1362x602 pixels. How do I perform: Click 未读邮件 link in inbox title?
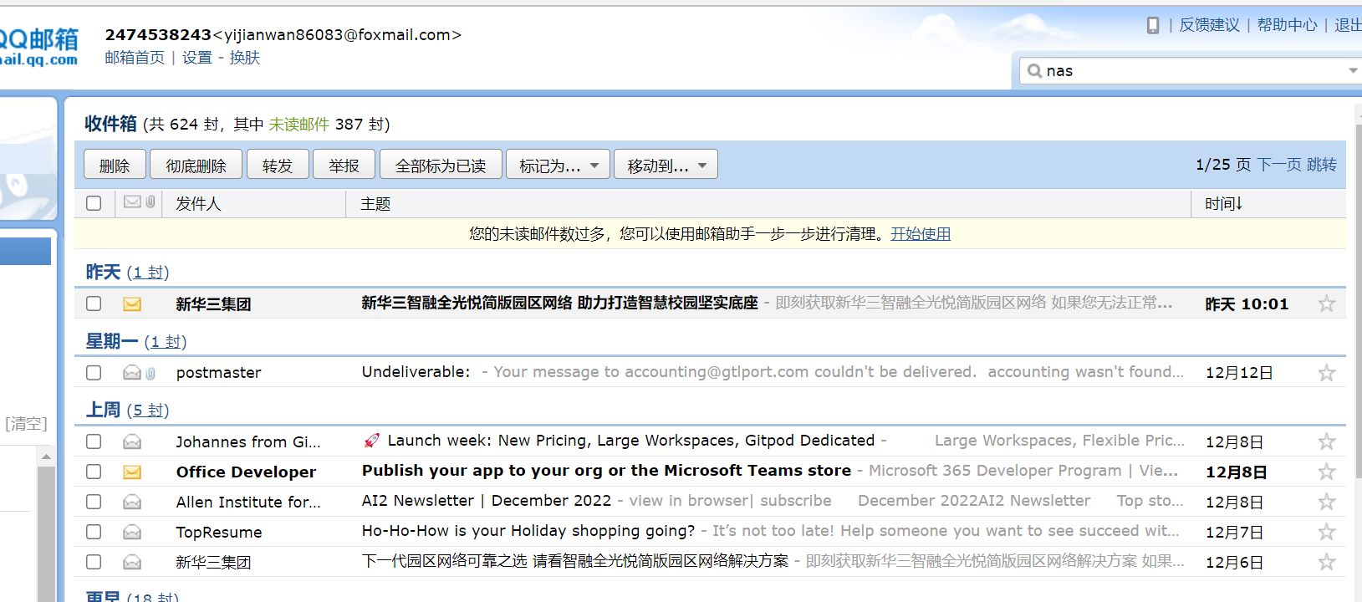299,125
